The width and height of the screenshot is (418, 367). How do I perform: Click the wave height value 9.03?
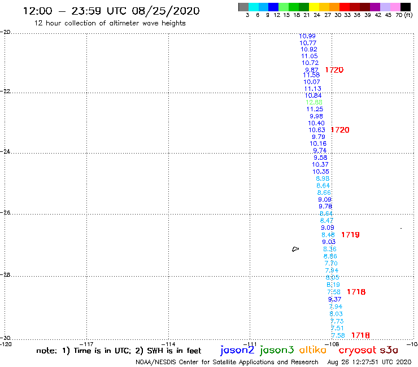click(329, 242)
